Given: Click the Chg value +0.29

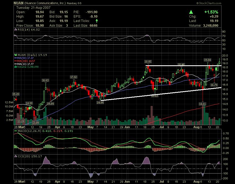Looking at the screenshot, I should (x=214, y=17).
